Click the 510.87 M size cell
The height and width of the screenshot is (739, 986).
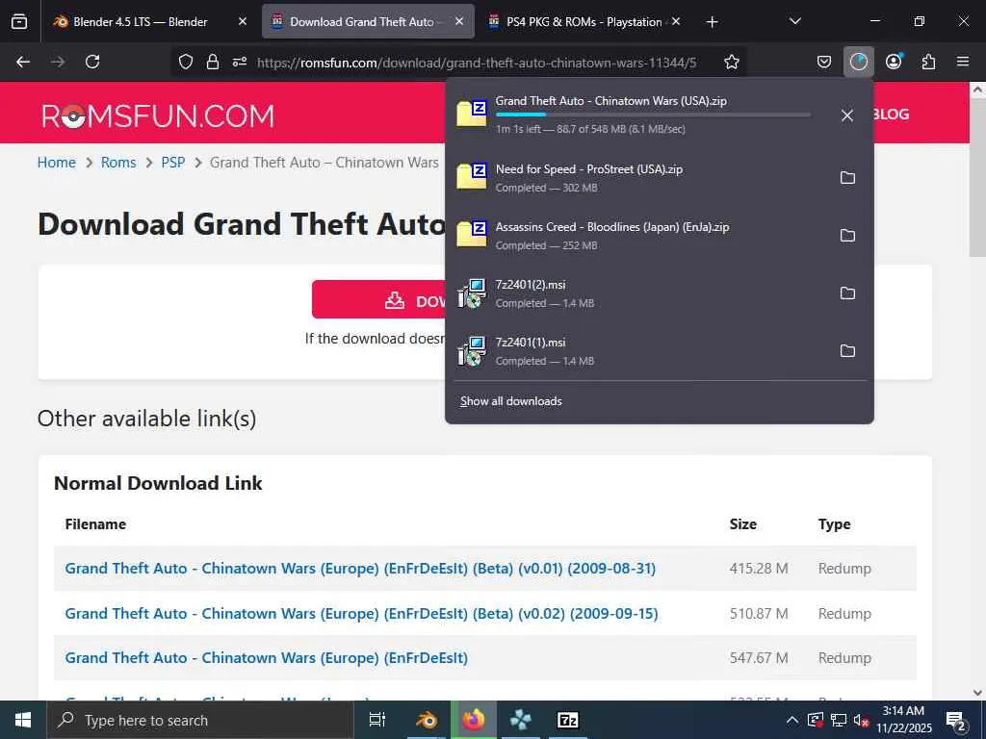(x=759, y=614)
